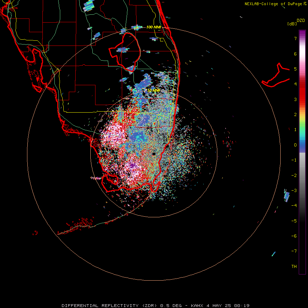The width and height of the screenshot is (308, 308).
Task: Click the 'KAMX' station identifier in caption
Action: [x=197, y=306]
